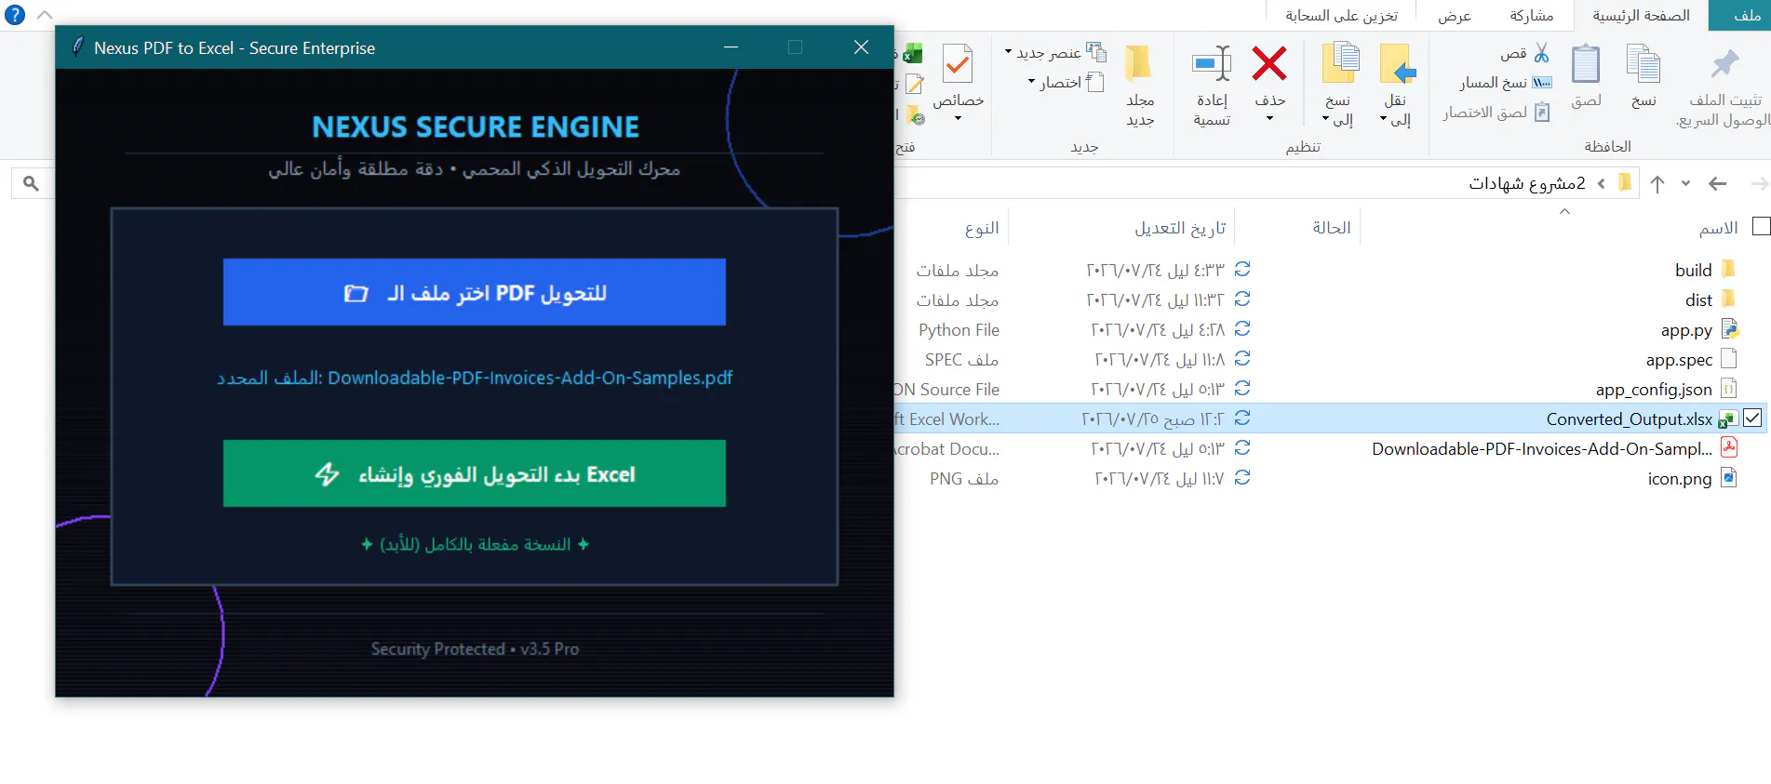Select the Downloadable-PDF-Invoices-Add-On-Sampl... file
This screenshot has height=784, width=1771.
[x=1542, y=448]
